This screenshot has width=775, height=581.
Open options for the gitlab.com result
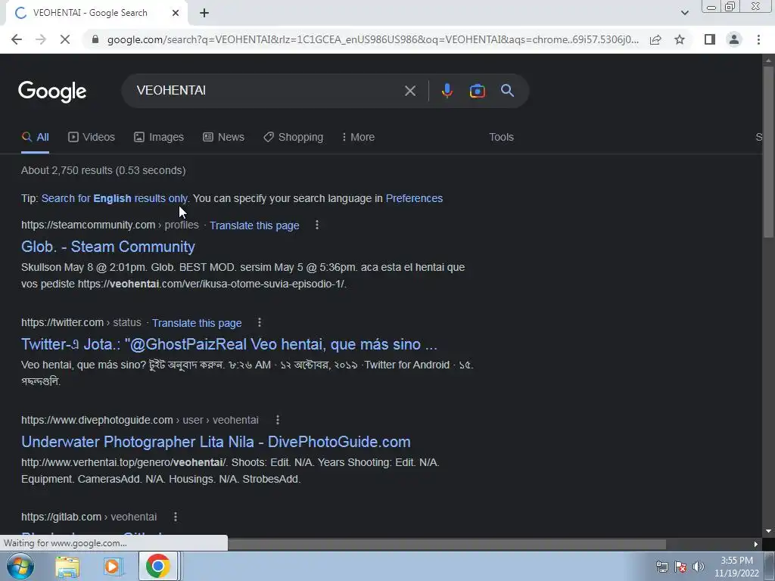pyautogui.click(x=175, y=517)
